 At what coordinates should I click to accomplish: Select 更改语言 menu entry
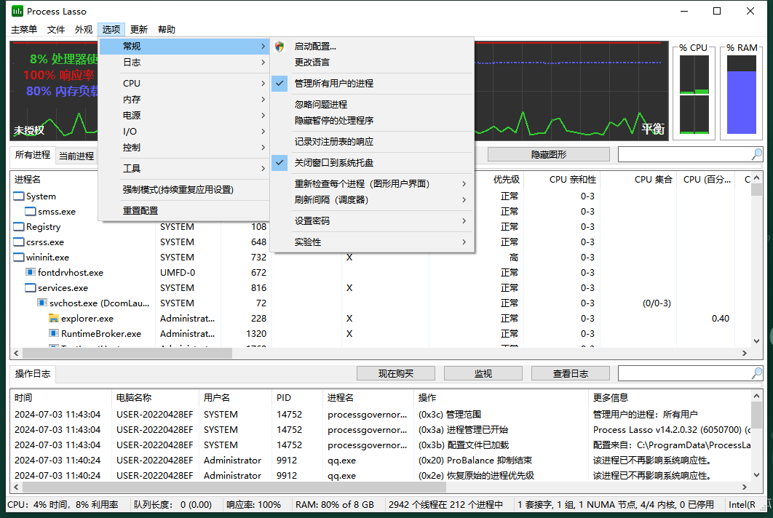pyautogui.click(x=372, y=63)
